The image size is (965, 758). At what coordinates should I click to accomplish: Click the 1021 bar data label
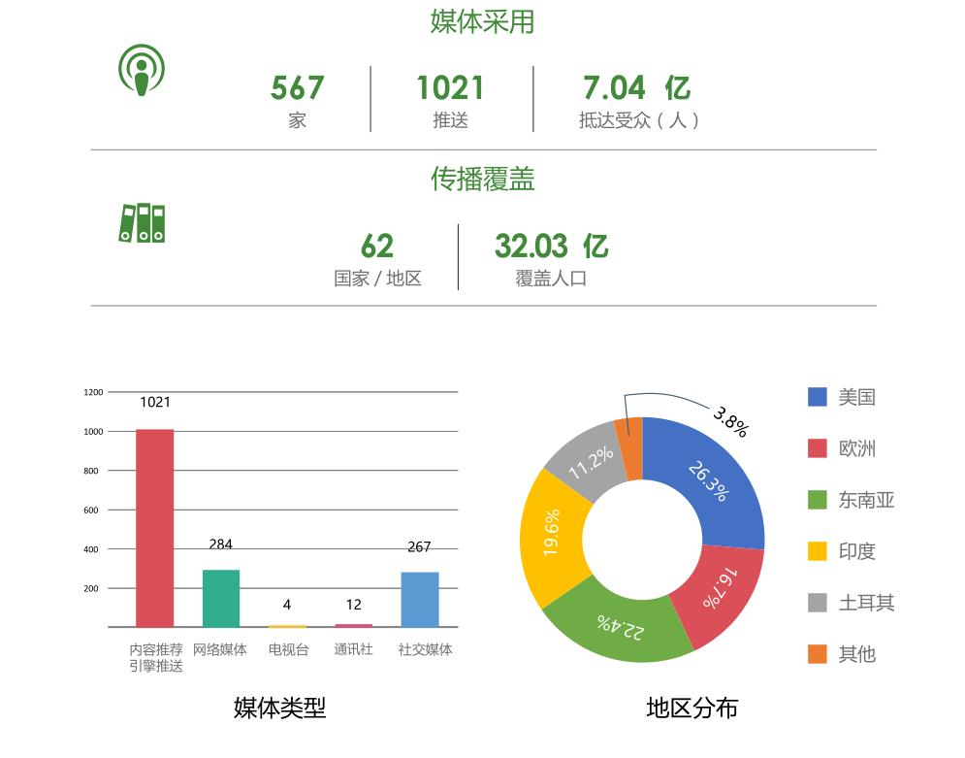click(x=155, y=402)
